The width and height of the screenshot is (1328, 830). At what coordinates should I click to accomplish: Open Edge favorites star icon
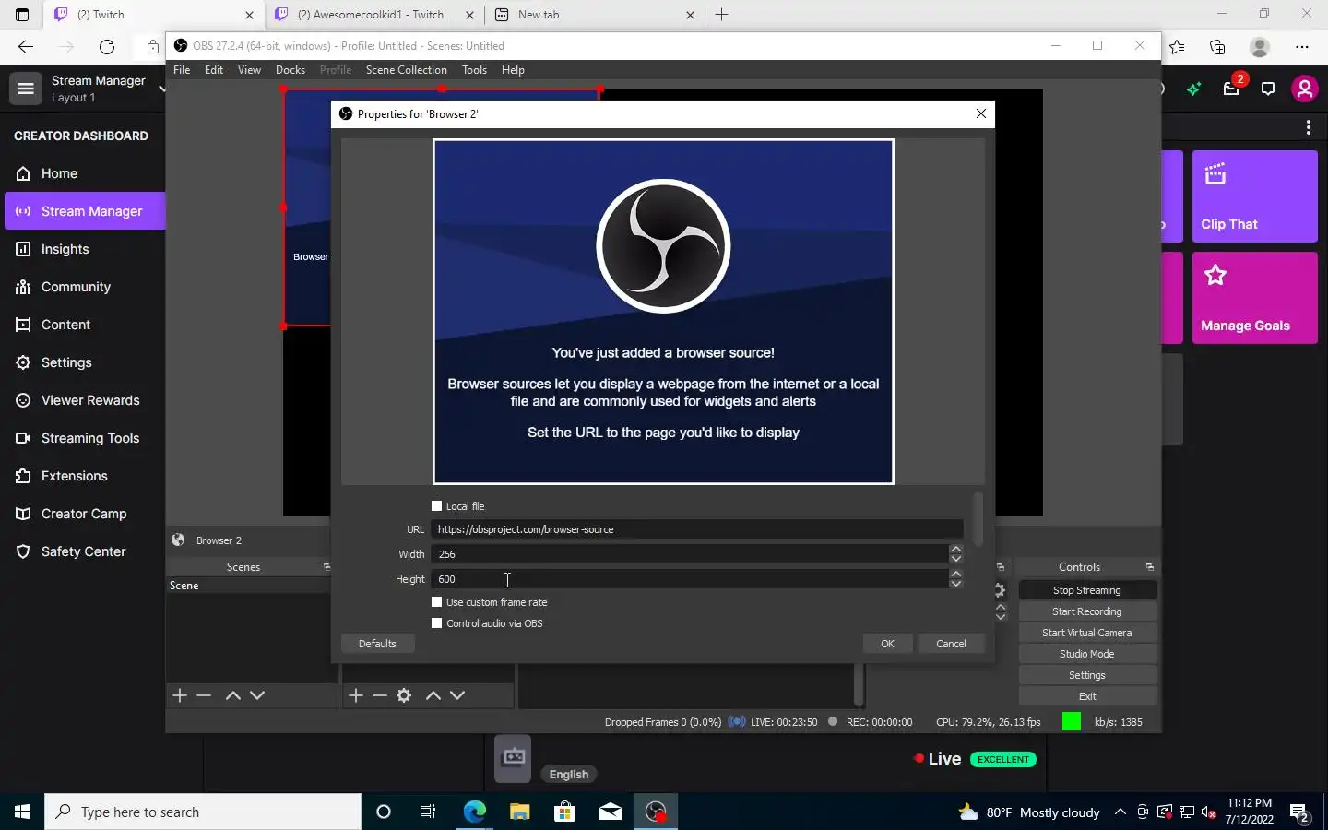[x=1177, y=46]
